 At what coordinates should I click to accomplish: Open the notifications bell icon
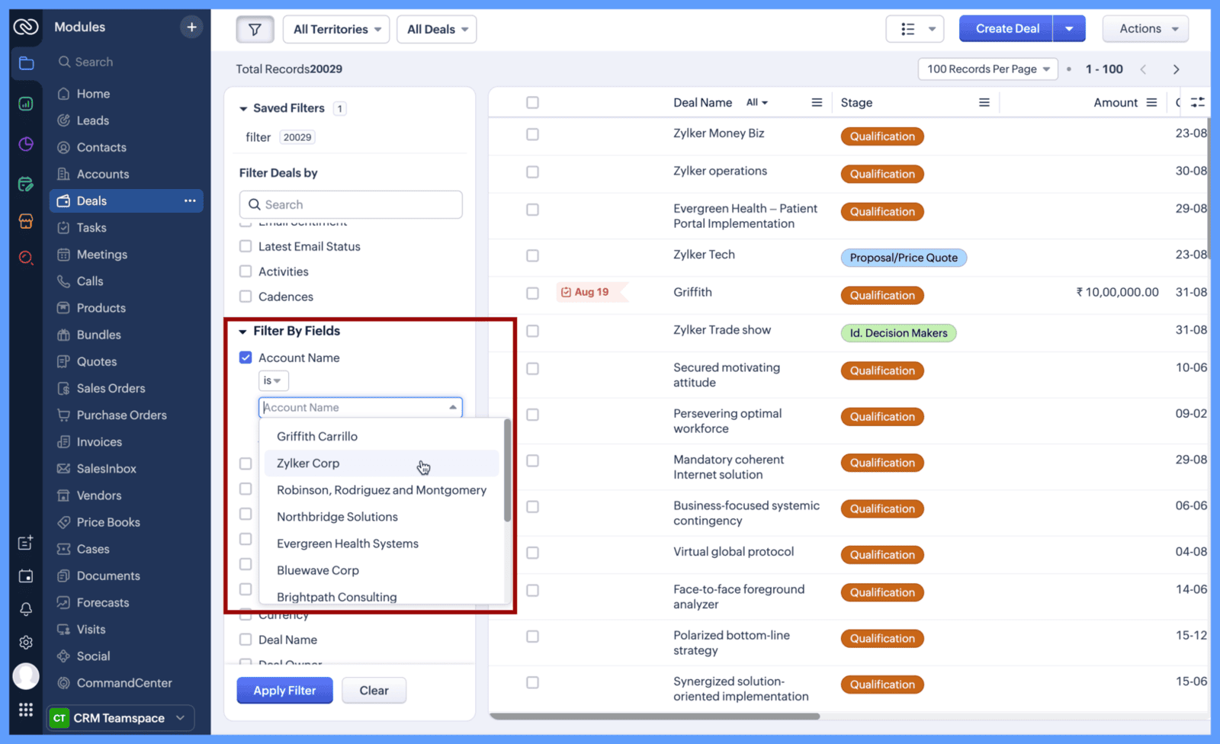(x=26, y=609)
